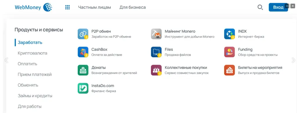
Task: Click the search magnifier icon
Action: pos(260,7)
